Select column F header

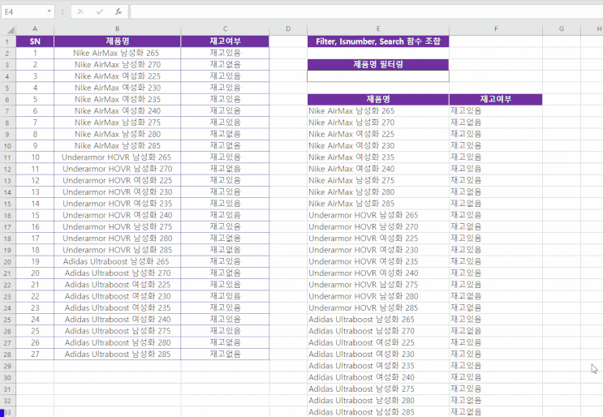(x=496, y=29)
